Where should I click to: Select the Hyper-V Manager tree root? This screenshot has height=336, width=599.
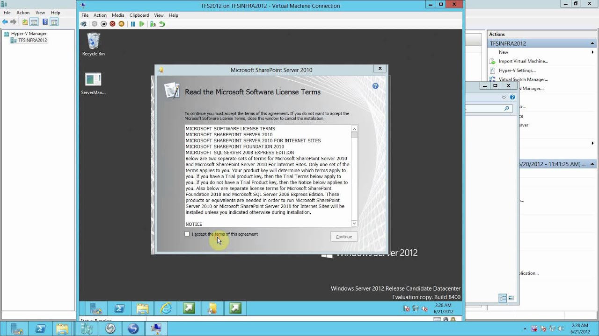coord(25,34)
